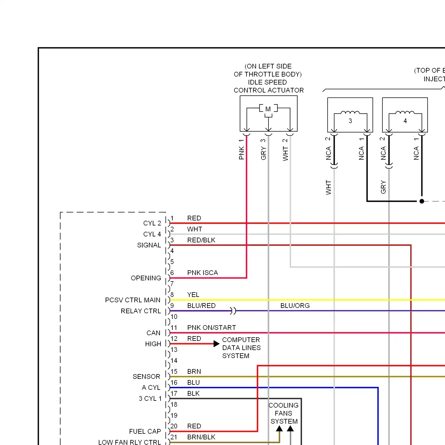Click connector pin number 5

tap(172, 262)
